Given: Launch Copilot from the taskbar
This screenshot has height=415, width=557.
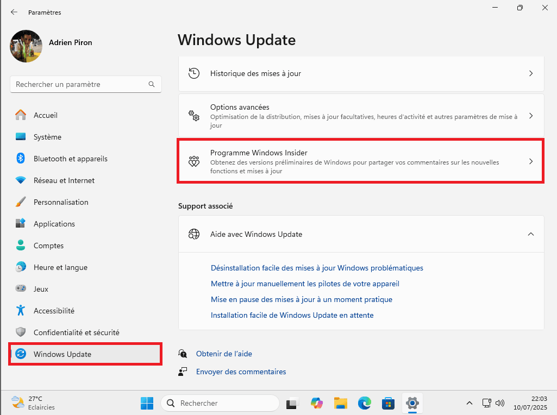Looking at the screenshot, I should (316, 403).
